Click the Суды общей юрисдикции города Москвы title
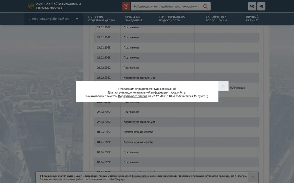 pos(59,6)
